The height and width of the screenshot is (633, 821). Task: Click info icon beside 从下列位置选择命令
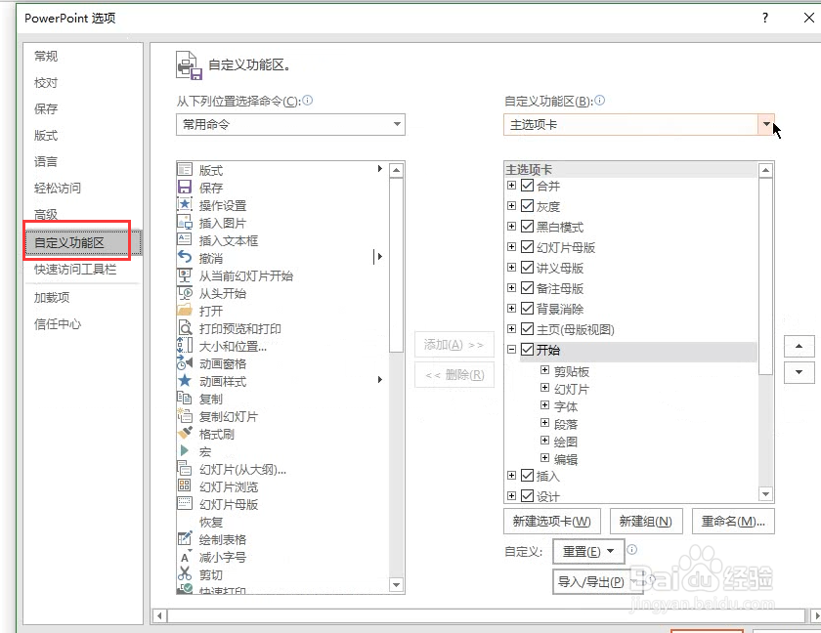(308, 100)
